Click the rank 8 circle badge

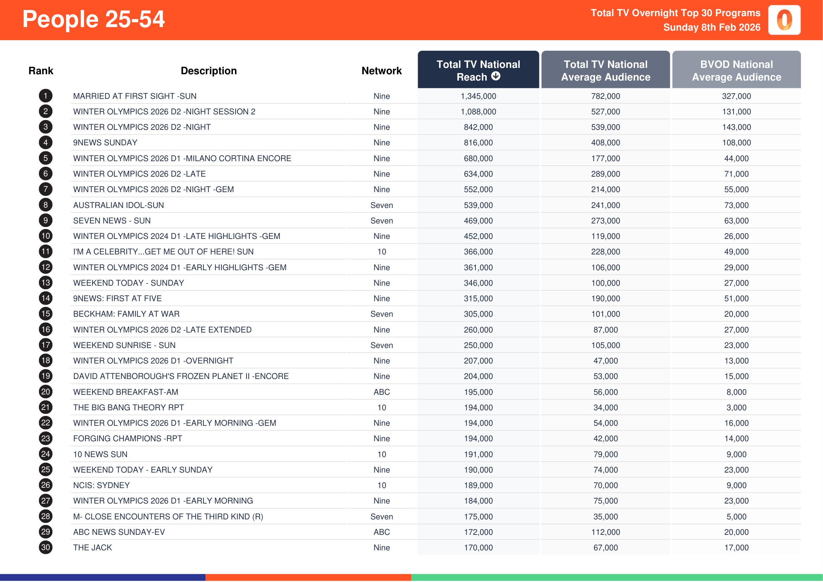click(45, 205)
